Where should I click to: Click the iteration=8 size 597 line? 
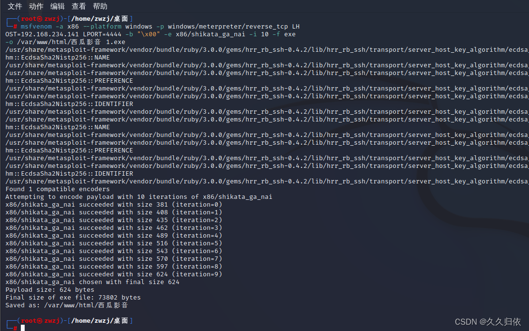point(114,267)
